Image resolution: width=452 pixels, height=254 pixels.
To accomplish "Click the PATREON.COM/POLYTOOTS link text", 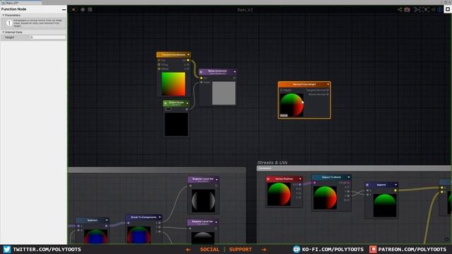I will click(412, 249).
